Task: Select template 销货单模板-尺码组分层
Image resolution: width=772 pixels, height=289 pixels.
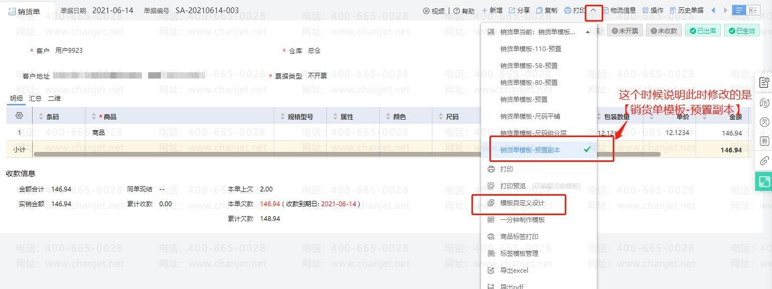Action: (x=533, y=133)
